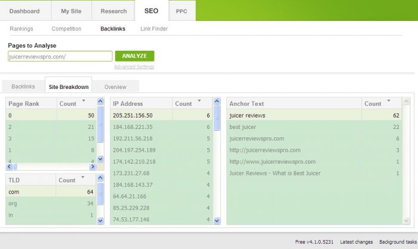The width and height of the screenshot is (418, 249).
Task: Open the Rankings sub-tab
Action: point(21,29)
